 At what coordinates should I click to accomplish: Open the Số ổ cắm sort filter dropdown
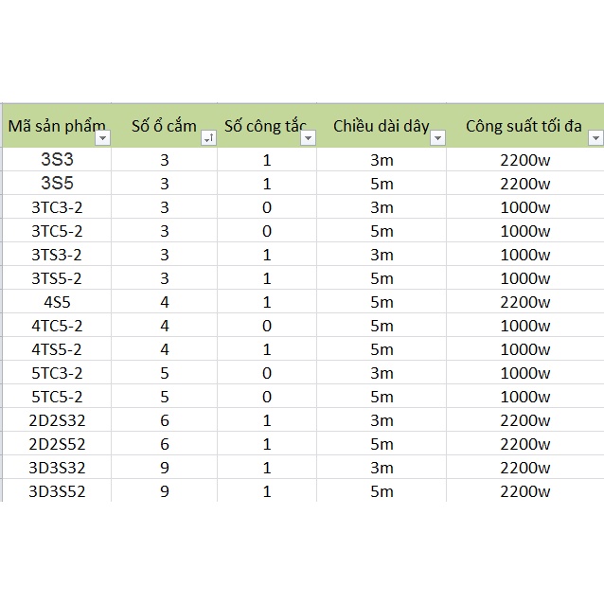pos(208,138)
